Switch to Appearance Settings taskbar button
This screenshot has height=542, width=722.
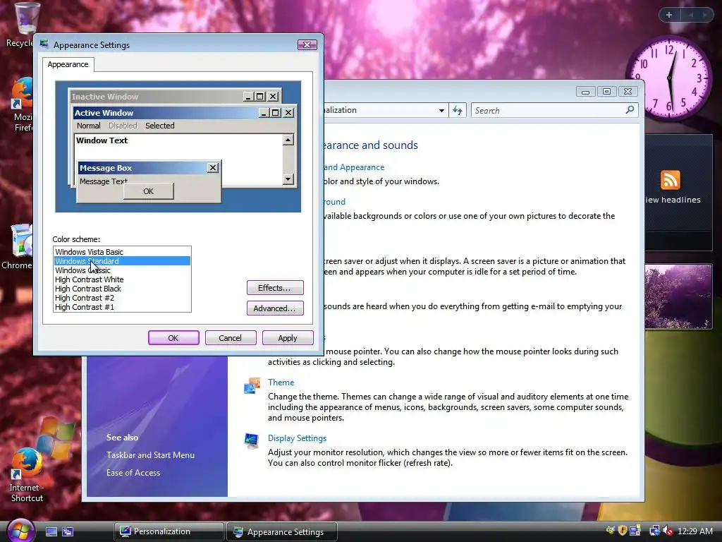(282, 532)
